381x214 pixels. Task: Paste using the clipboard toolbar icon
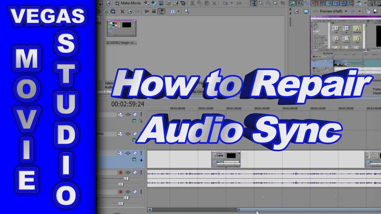pyautogui.click(x=206, y=3)
